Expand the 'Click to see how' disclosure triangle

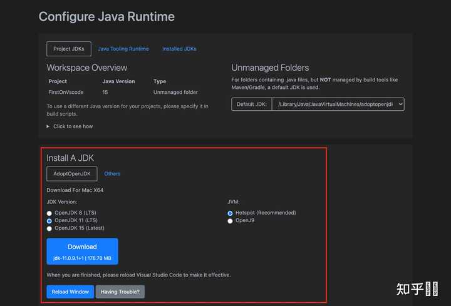(49, 126)
